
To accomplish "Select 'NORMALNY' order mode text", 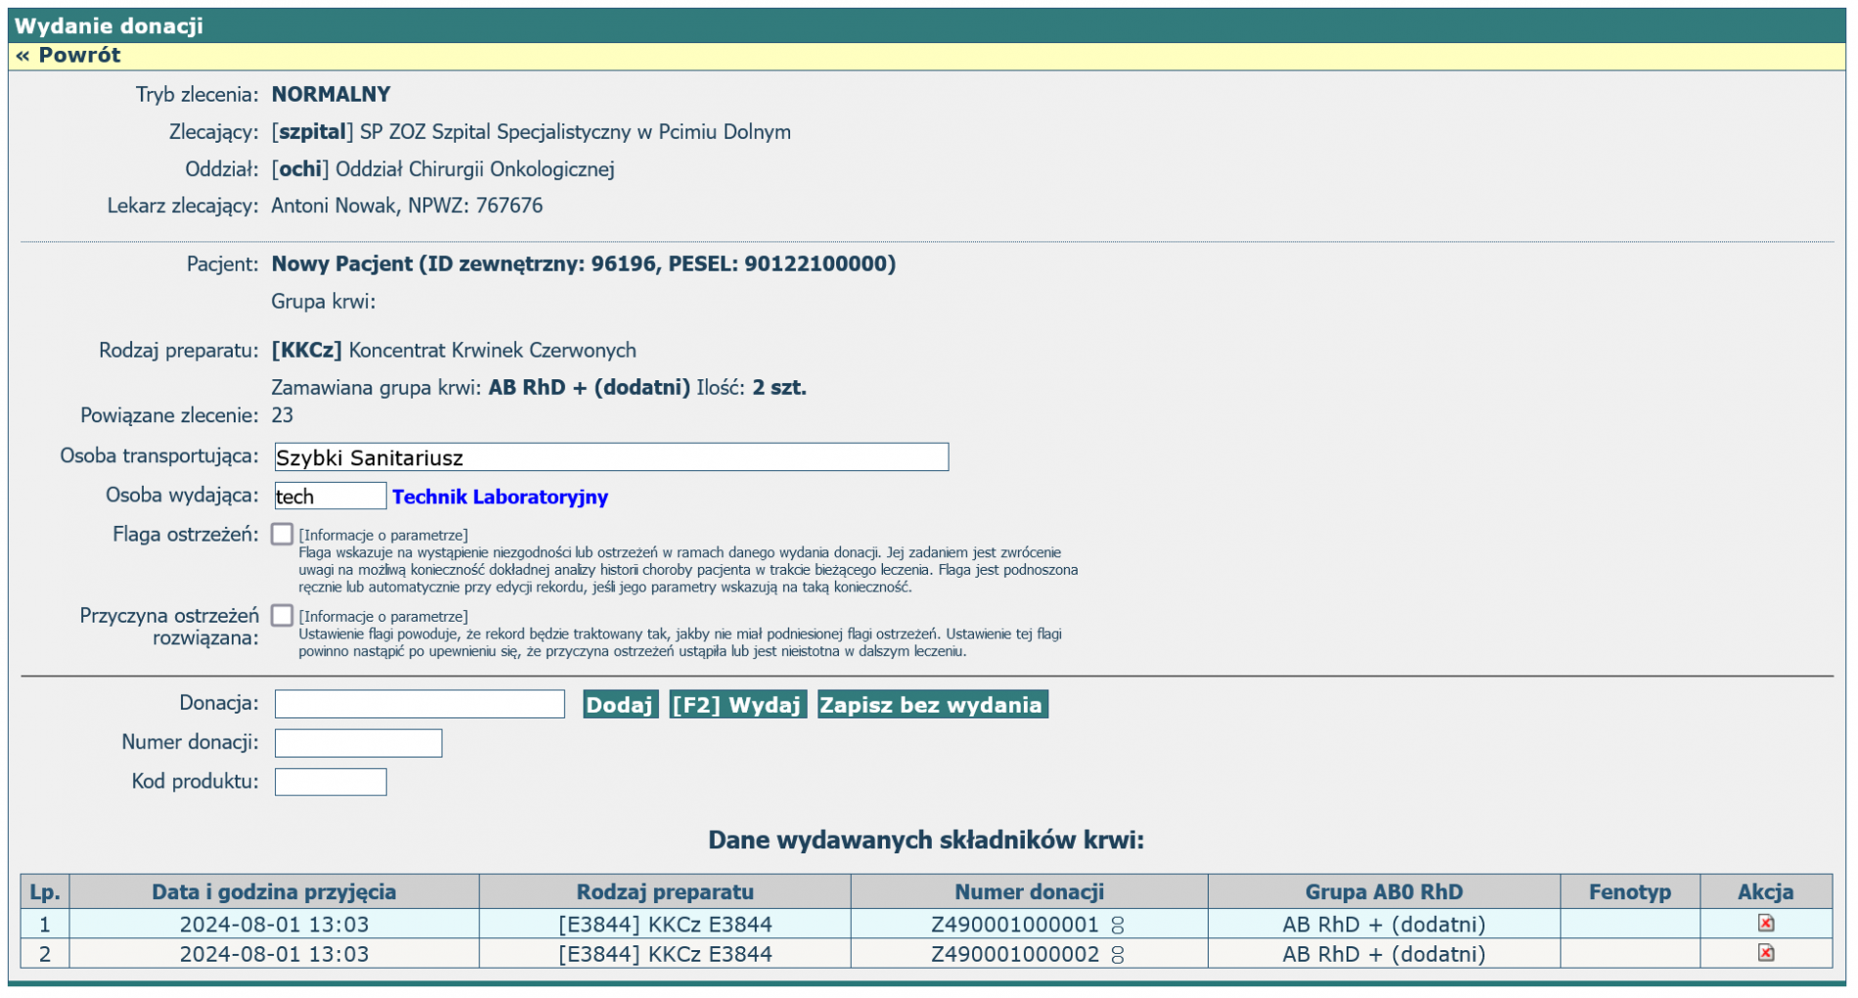I will (331, 95).
